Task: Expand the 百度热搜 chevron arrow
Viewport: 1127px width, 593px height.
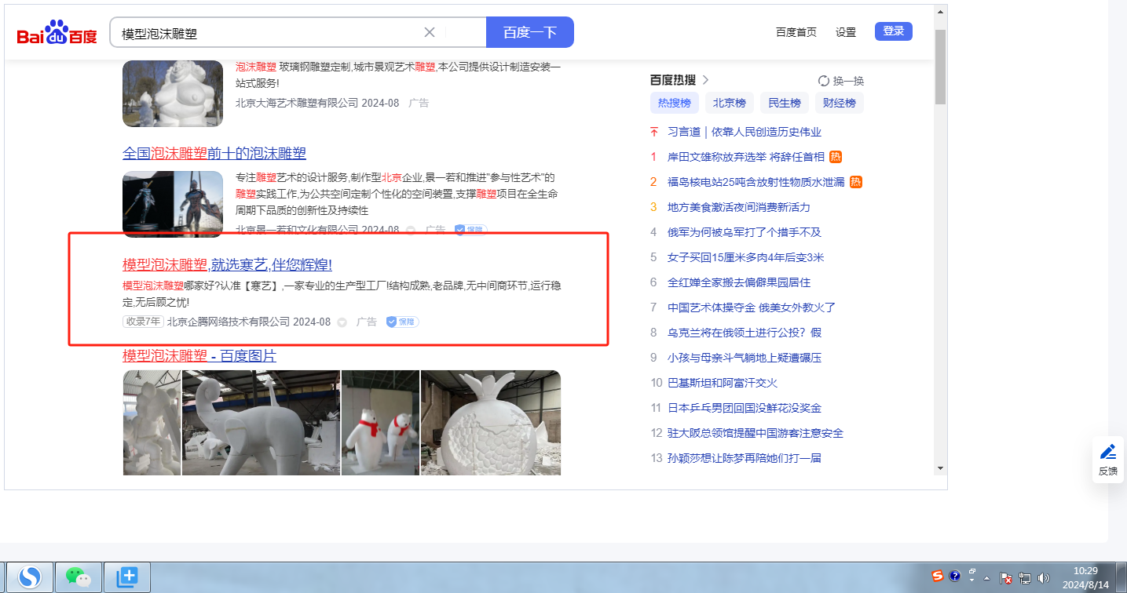Action: (705, 80)
